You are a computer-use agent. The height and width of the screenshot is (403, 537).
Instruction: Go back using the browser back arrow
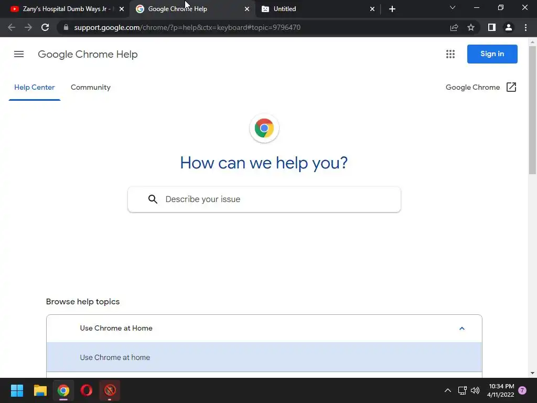click(x=12, y=27)
